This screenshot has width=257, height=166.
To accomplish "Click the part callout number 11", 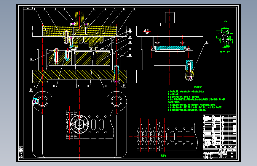I will [54, 86].
